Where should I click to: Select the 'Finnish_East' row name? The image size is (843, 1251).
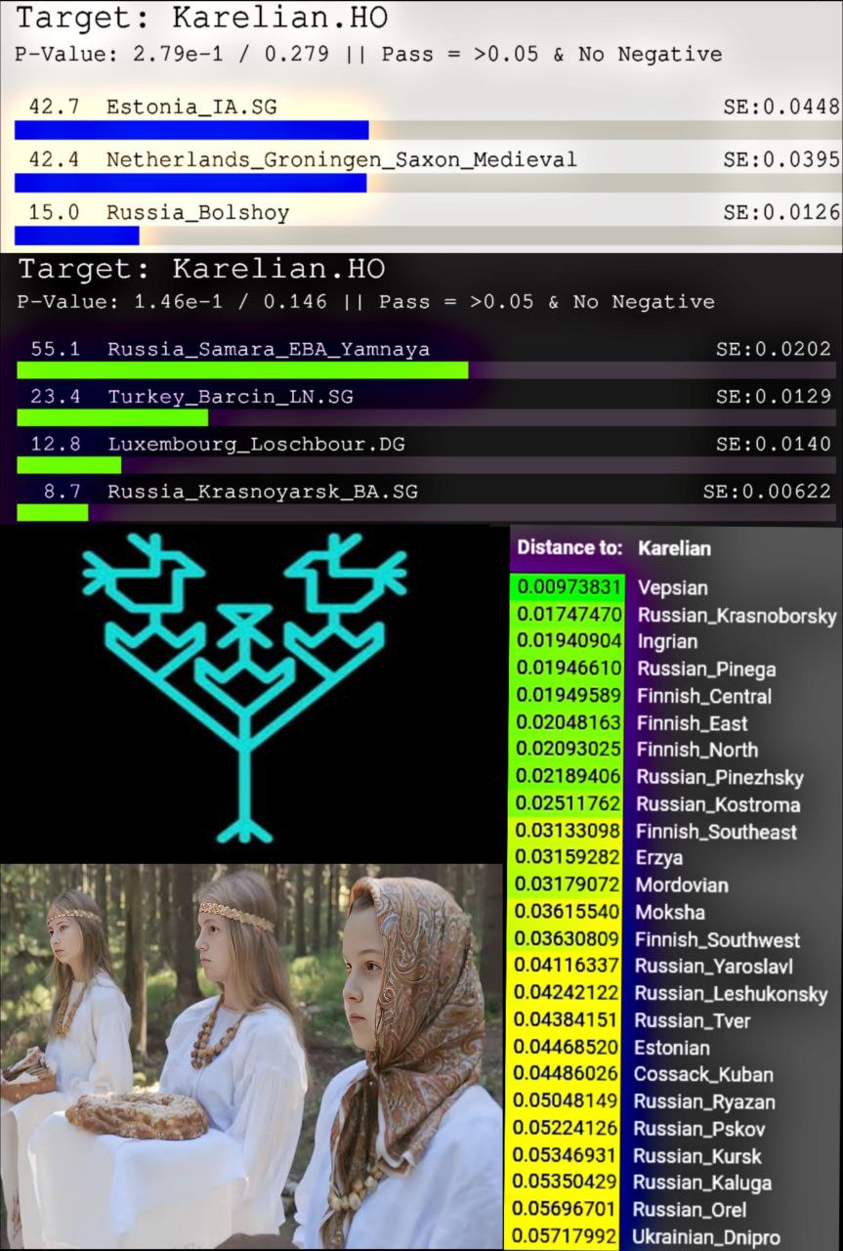point(693,723)
